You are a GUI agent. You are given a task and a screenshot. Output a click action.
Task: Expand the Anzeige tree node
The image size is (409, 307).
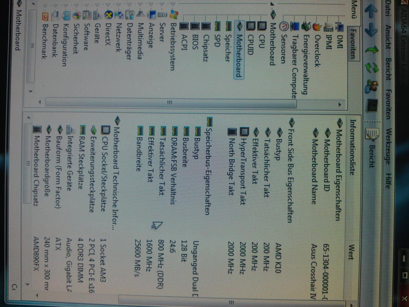coord(151,4)
